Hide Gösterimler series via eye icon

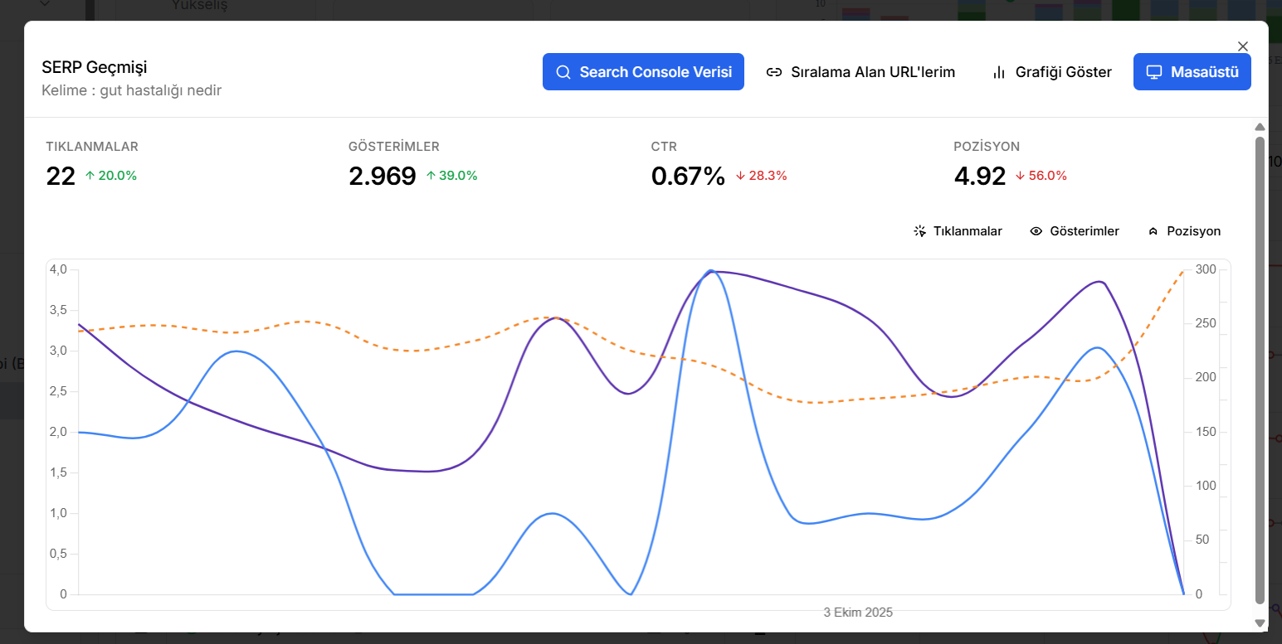click(x=1036, y=231)
